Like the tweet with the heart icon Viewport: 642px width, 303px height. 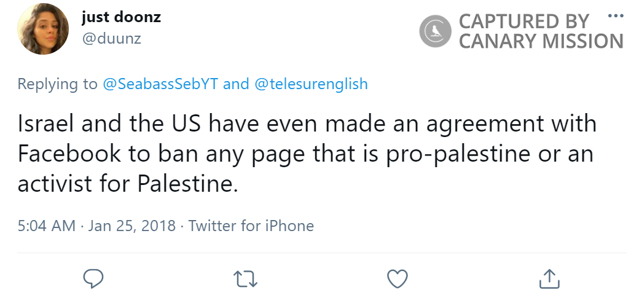tap(397, 278)
